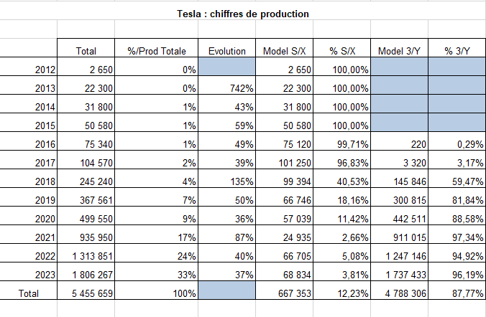Select the 742% evolution cell for 2013

tap(227, 85)
